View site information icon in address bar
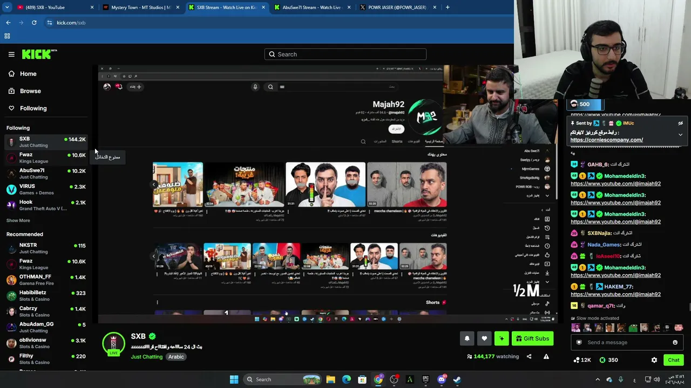This screenshot has width=691, height=388. 49,23
